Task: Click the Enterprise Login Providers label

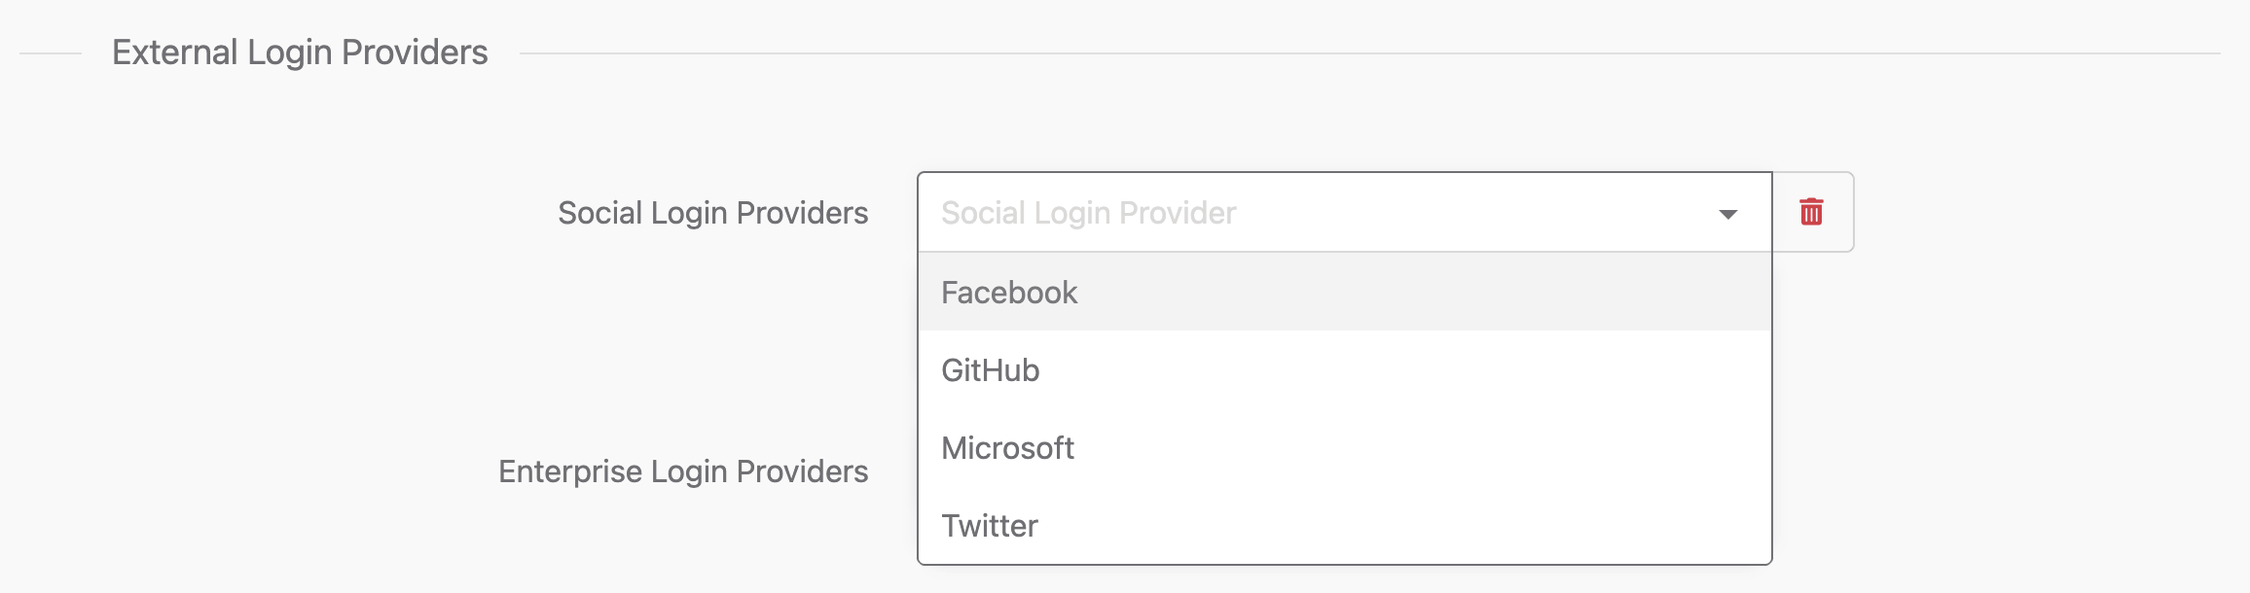Action: (683, 471)
